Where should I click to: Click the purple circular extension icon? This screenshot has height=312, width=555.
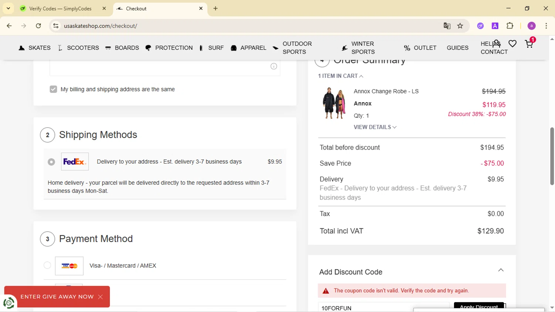(480, 26)
